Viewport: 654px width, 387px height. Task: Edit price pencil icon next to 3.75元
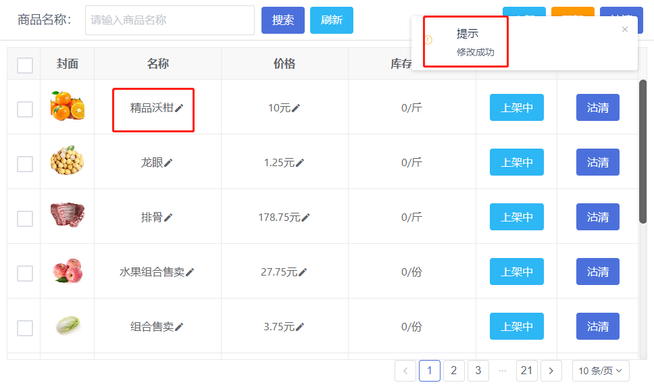[x=300, y=327]
